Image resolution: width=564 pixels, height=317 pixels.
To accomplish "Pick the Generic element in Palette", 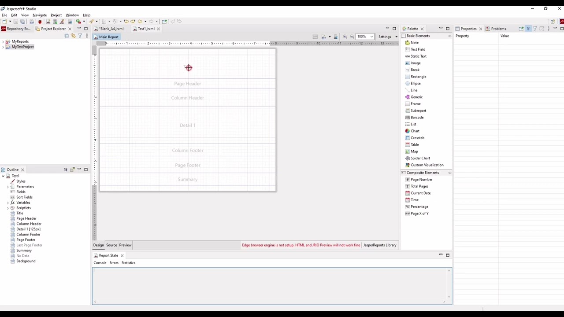I will (414, 97).
